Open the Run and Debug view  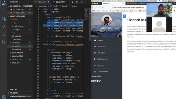pyautogui.click(x=4, y=26)
